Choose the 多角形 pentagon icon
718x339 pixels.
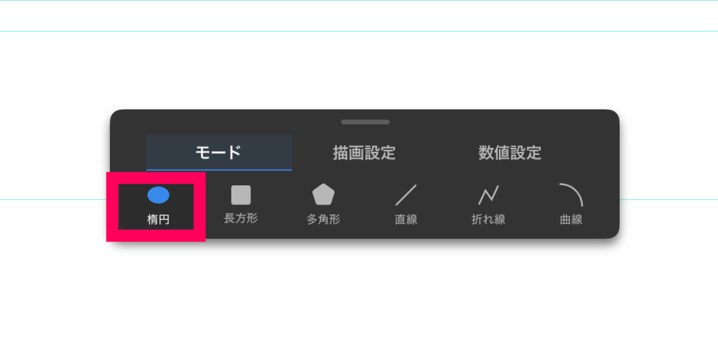323,195
